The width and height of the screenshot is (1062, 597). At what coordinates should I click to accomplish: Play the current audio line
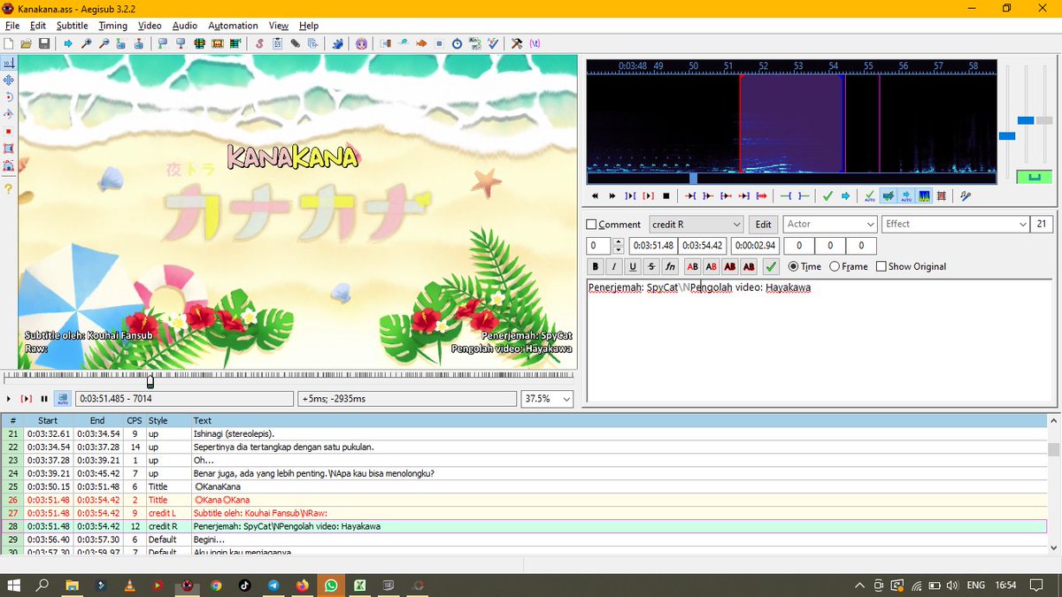[648, 195]
